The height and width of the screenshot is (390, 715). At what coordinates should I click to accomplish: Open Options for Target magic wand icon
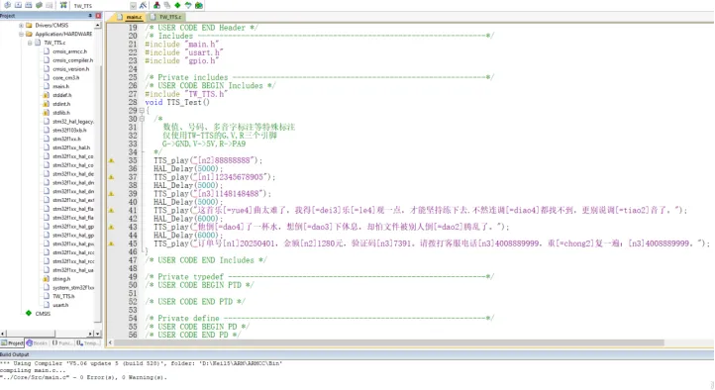click(143, 6)
